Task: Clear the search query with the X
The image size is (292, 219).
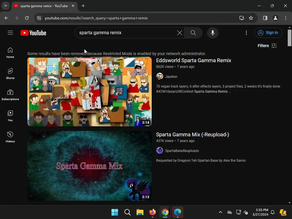Action: pyautogui.click(x=180, y=33)
